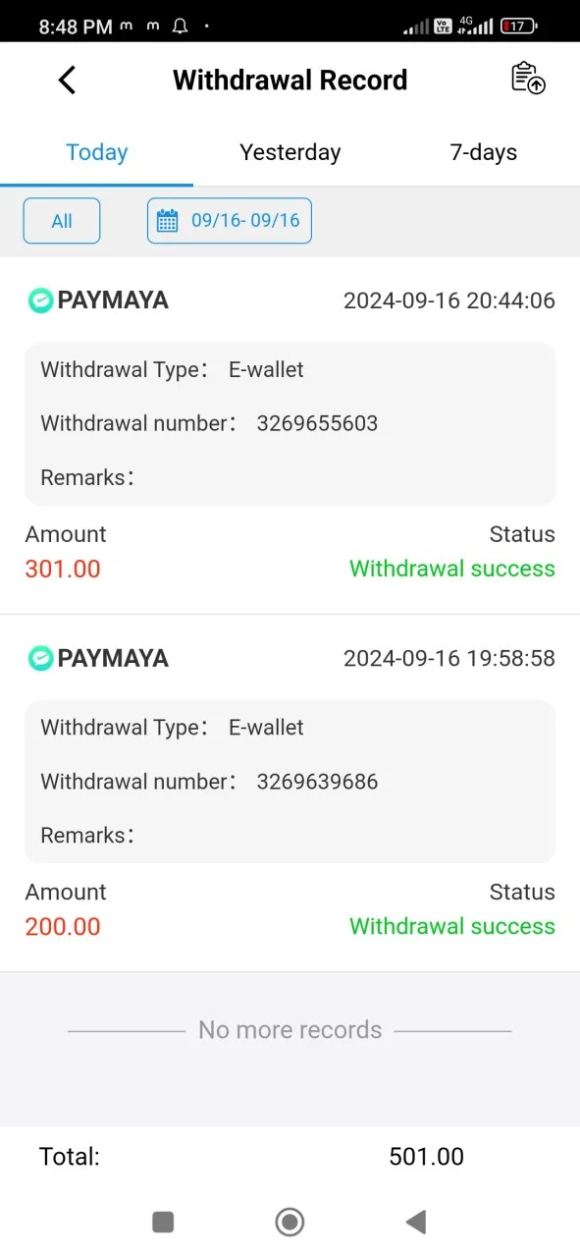Image resolution: width=580 pixels, height=1257 pixels.
Task: Tap withdrawal number 3269639686
Action: [317, 782]
